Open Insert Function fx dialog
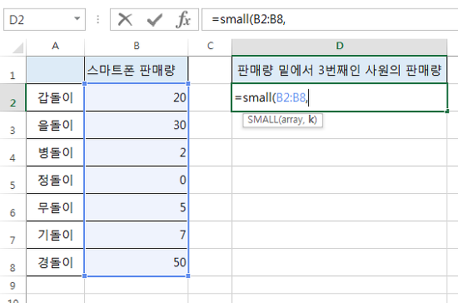Screen dimensions: 458x303 (x=183, y=20)
